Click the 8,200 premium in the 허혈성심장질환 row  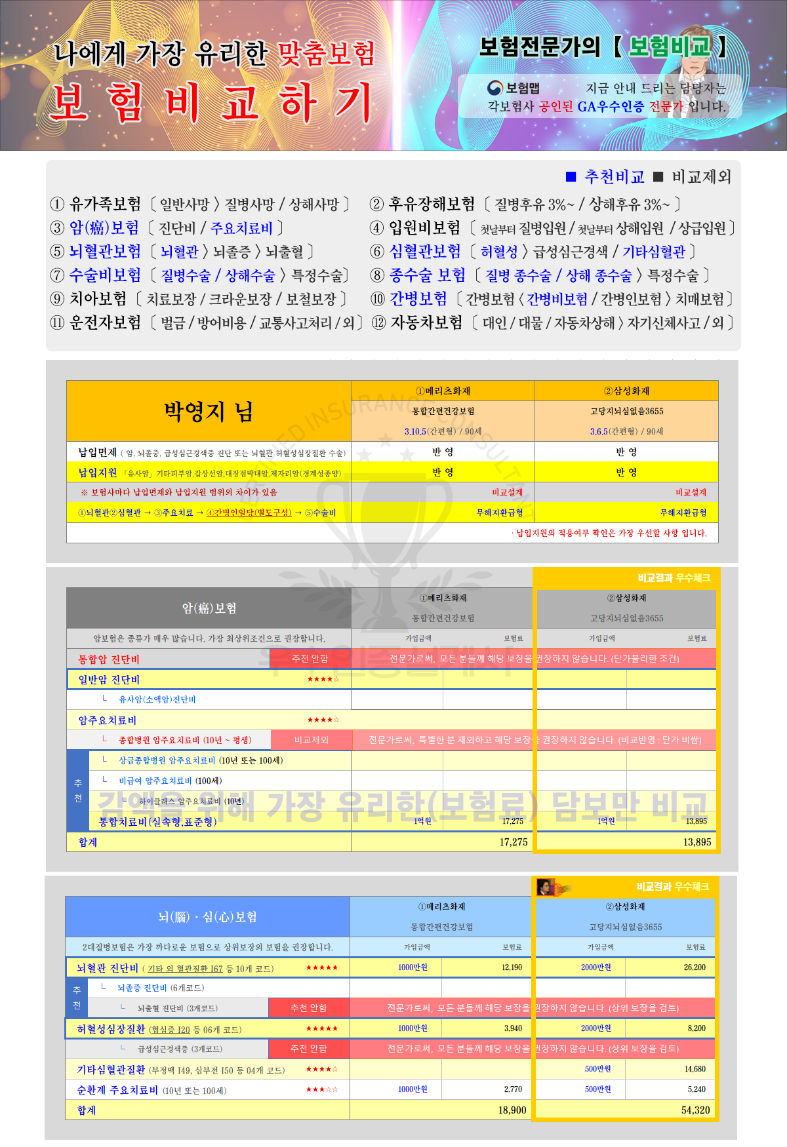(697, 1028)
